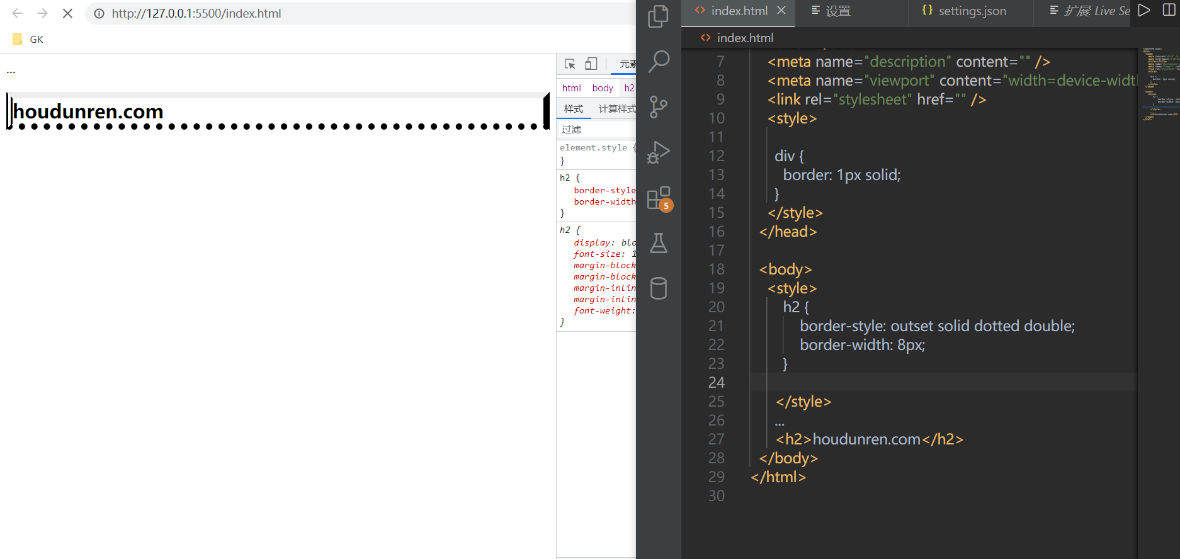1180x559 pixels.
Task: Click the split editor icon
Action: point(1169,11)
